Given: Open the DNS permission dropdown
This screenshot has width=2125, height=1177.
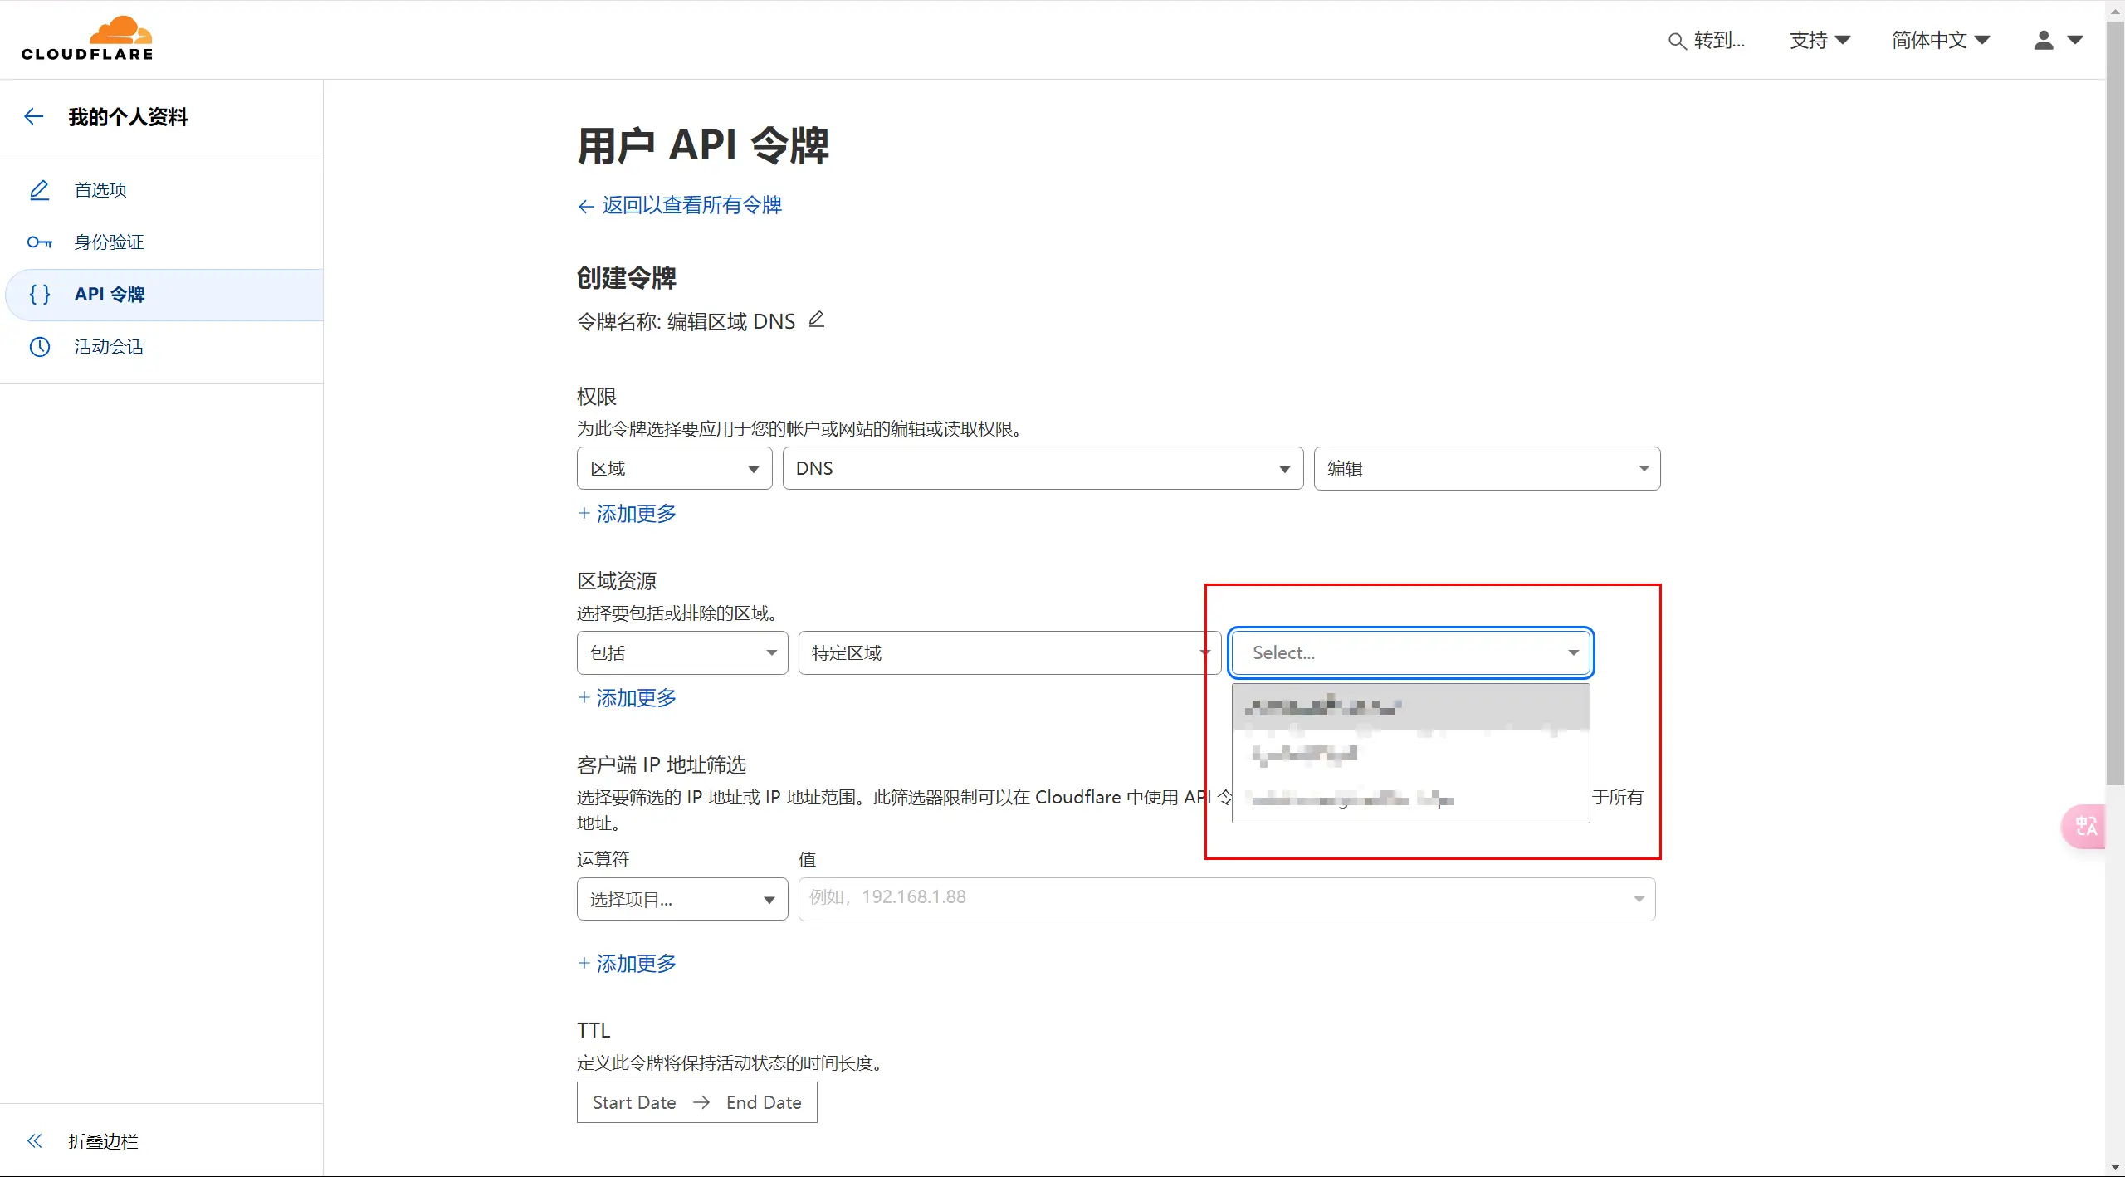Looking at the screenshot, I should pyautogui.click(x=1042, y=469).
